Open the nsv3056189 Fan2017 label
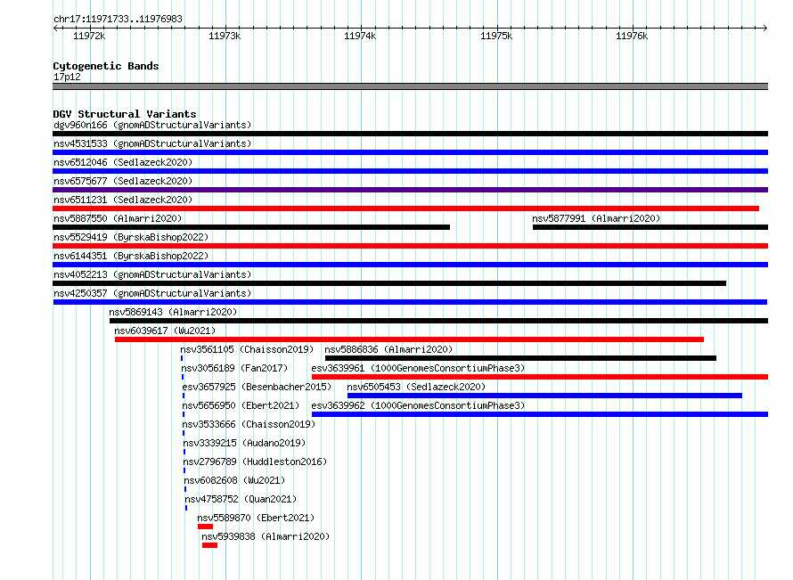This screenshot has width=793, height=580. pos(234,368)
